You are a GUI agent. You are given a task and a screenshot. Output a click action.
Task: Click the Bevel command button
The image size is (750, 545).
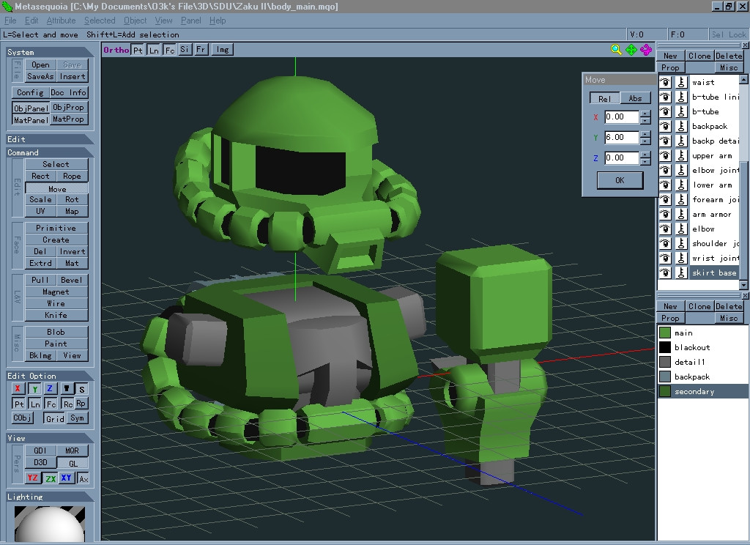72,280
